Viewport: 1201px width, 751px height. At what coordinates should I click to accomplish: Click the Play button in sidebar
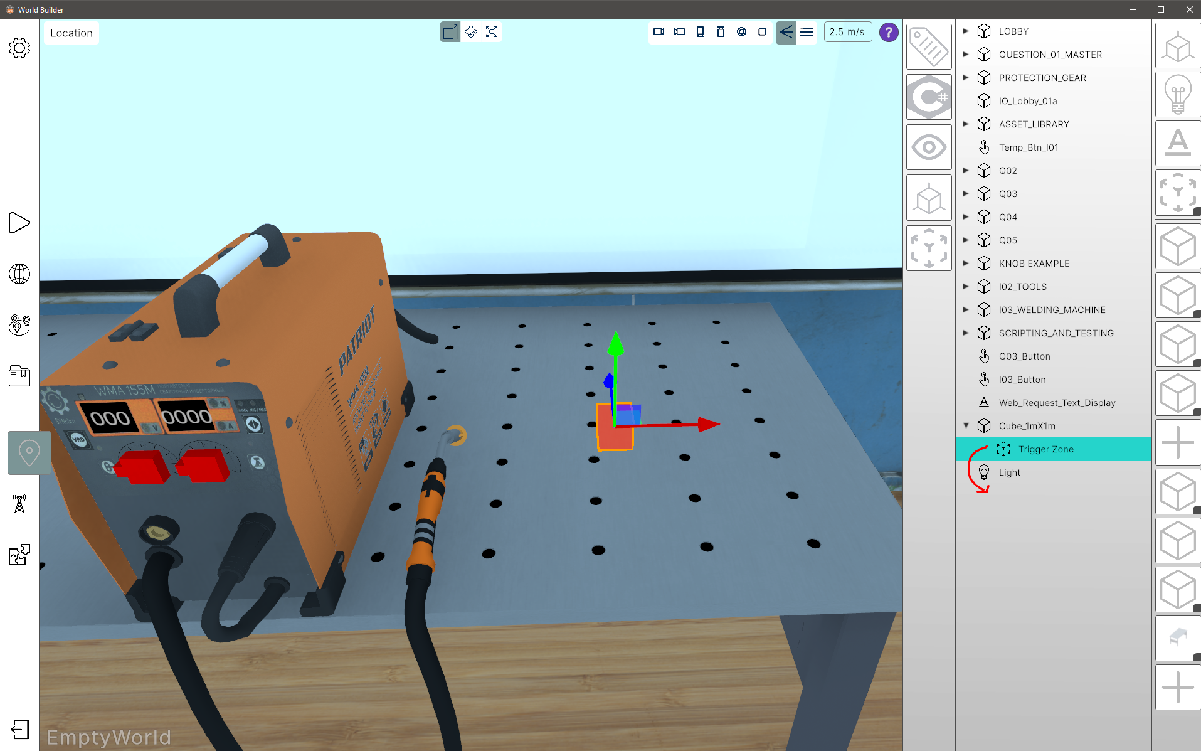point(19,223)
